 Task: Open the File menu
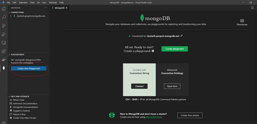tap(9, 2)
